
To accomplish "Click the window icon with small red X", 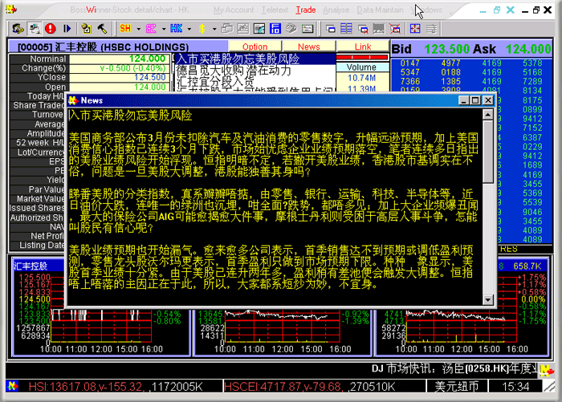I will pos(363,28).
